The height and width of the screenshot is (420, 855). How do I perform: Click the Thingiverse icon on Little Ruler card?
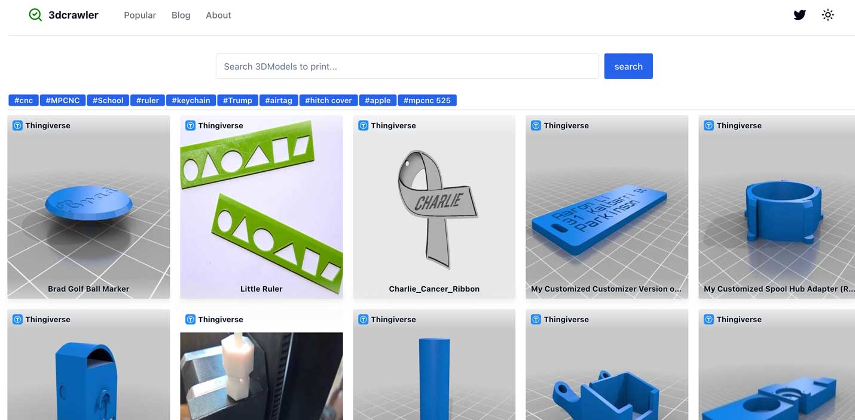190,125
